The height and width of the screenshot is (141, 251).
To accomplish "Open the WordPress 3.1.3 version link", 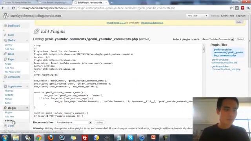I will [x=116, y=23].
